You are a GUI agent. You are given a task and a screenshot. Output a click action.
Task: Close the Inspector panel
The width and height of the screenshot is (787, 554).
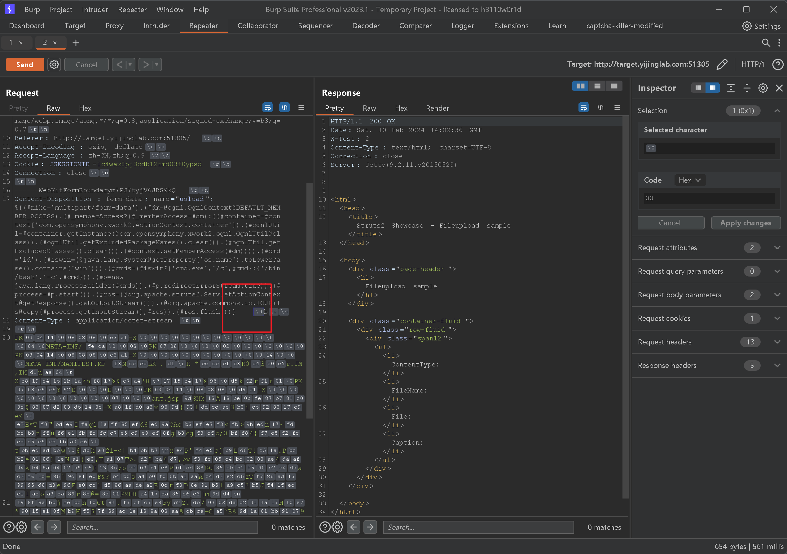(x=779, y=88)
